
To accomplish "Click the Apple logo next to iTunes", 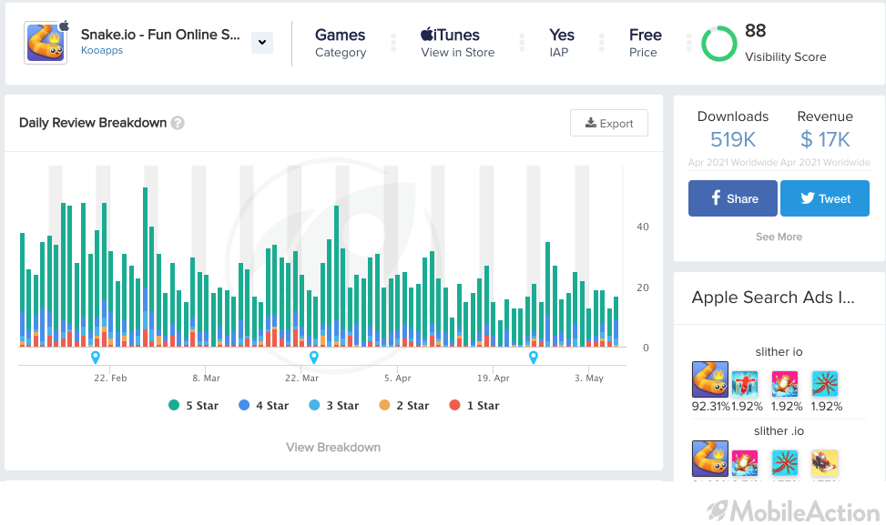I will (427, 34).
